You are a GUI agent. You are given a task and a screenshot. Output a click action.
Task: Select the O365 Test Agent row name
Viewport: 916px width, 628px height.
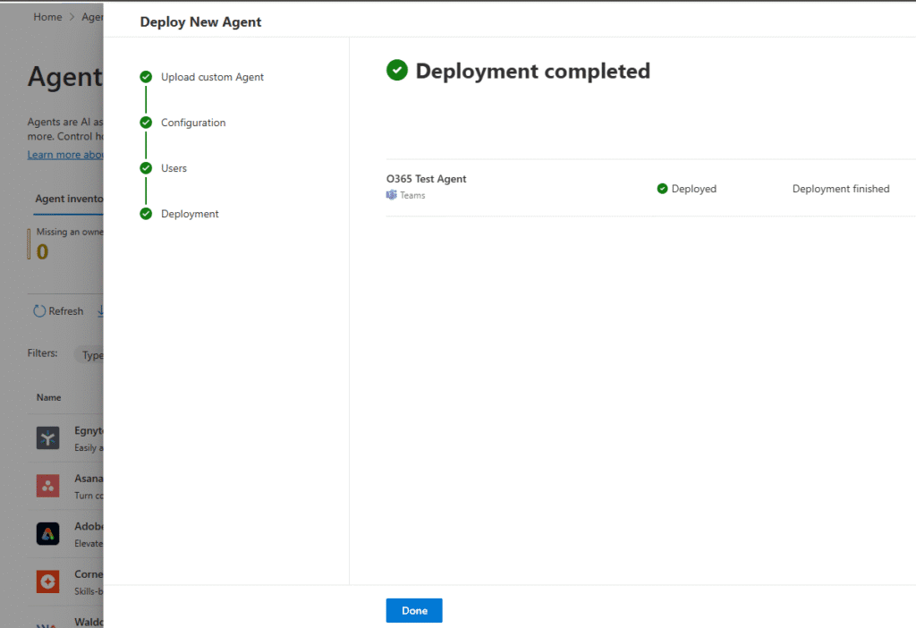[x=427, y=179]
